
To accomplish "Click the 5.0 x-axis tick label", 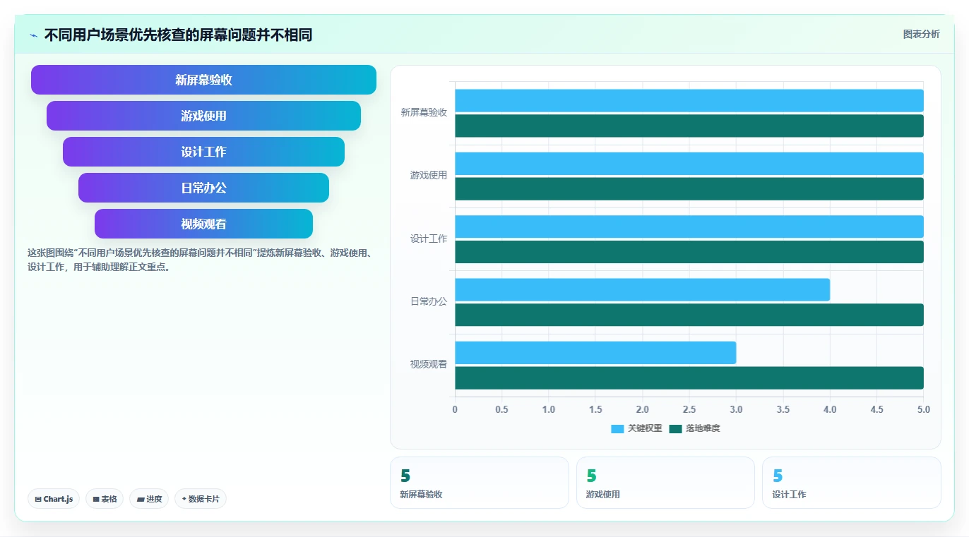I will pos(923,409).
